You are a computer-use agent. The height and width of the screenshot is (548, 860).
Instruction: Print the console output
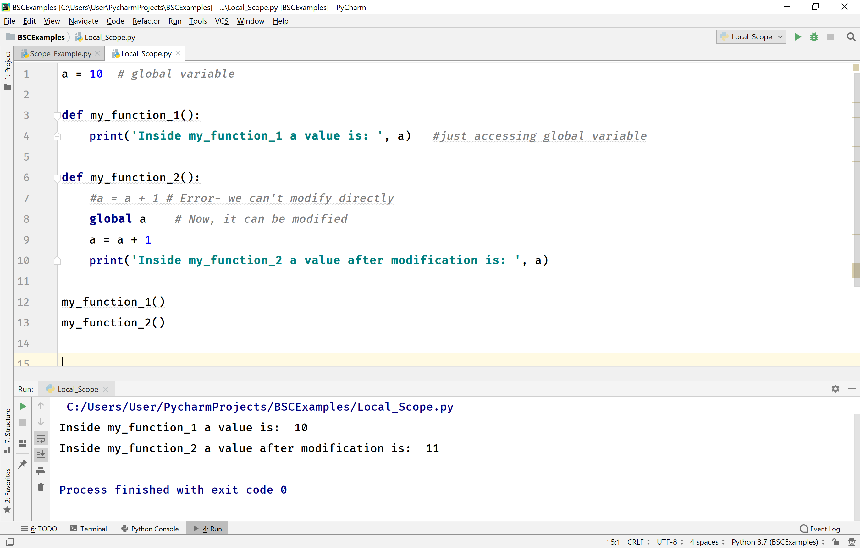[x=41, y=471]
